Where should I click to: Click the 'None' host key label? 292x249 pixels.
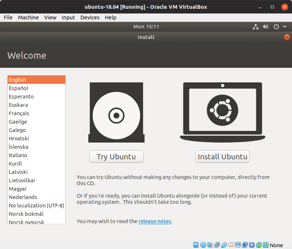coord(276,245)
